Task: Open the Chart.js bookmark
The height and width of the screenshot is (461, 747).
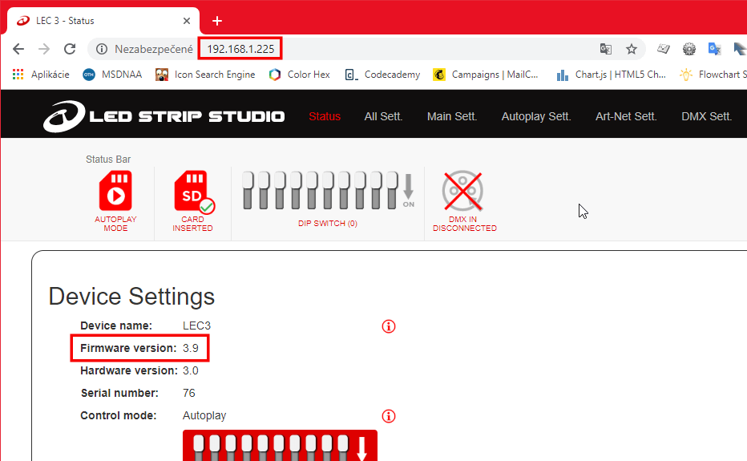Action: pyautogui.click(x=611, y=75)
